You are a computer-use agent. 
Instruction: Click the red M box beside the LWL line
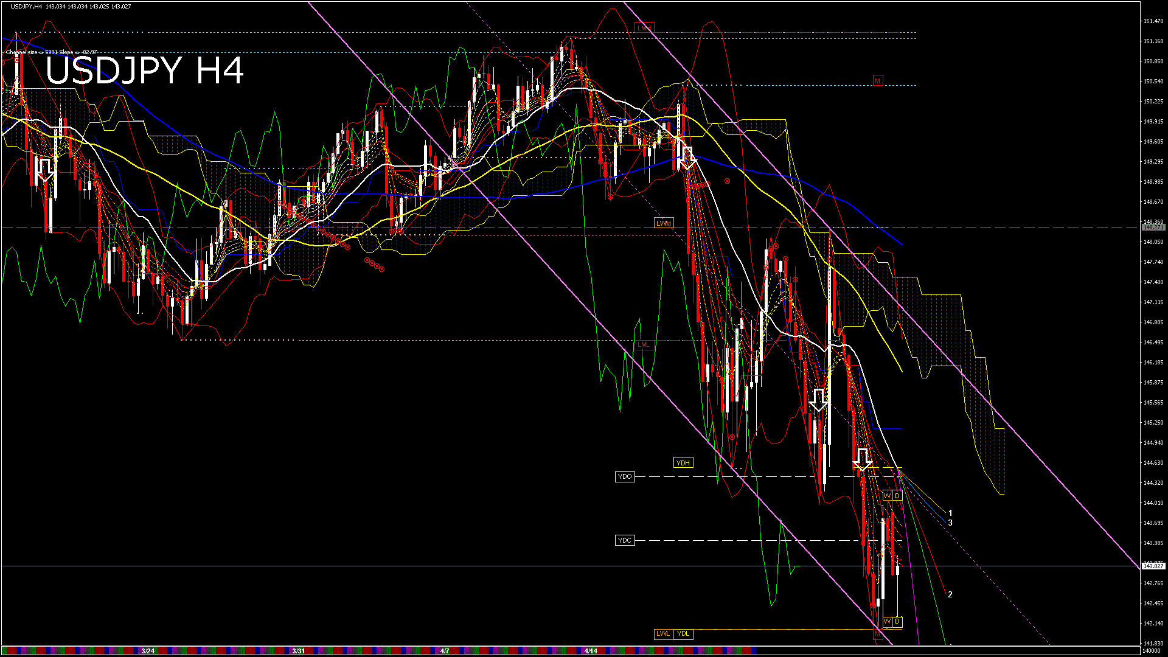pyautogui.click(x=877, y=634)
